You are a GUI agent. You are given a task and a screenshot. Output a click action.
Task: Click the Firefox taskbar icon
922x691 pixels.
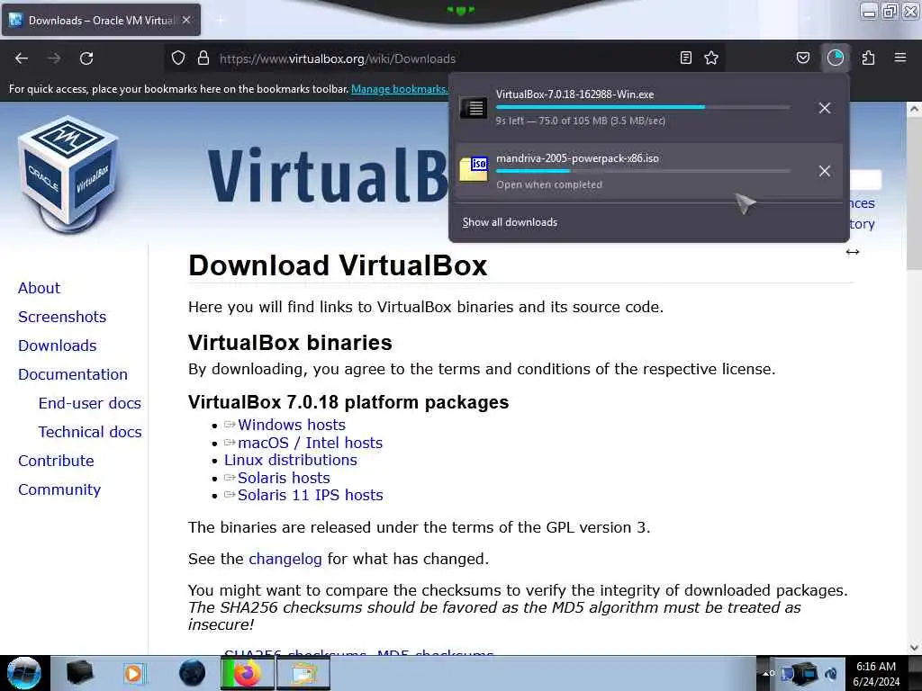pos(248,673)
